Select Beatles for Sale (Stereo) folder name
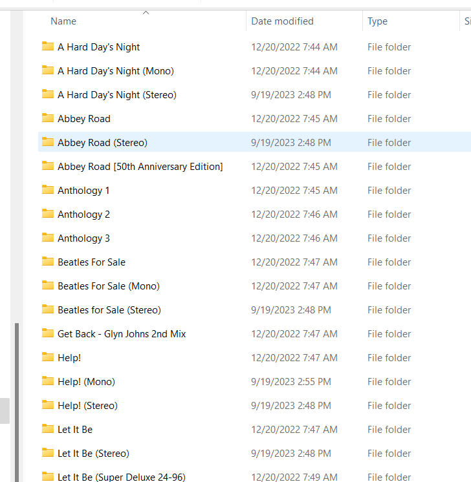Viewport: 471px width, 482px height. [x=109, y=310]
